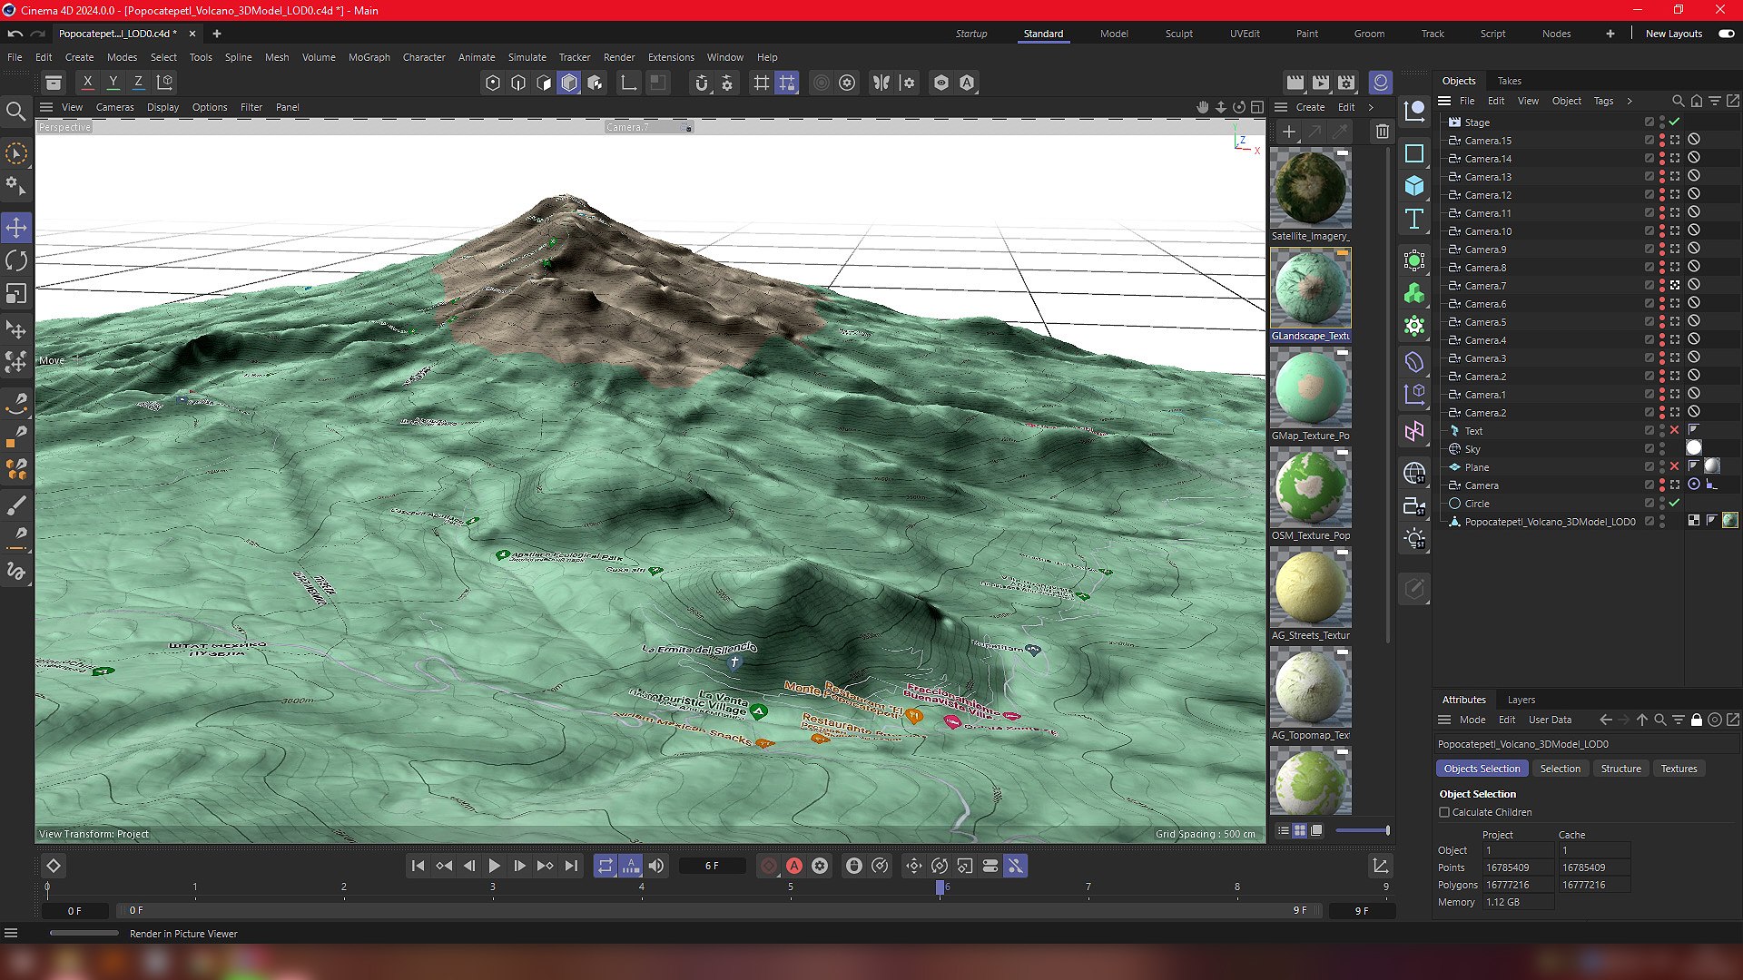Expand Object Manager more menus chevron
The height and width of the screenshot is (980, 1743).
[1630, 101]
